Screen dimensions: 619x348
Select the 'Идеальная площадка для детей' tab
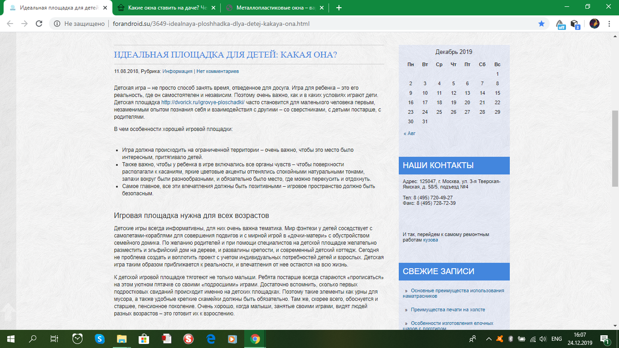(58, 8)
